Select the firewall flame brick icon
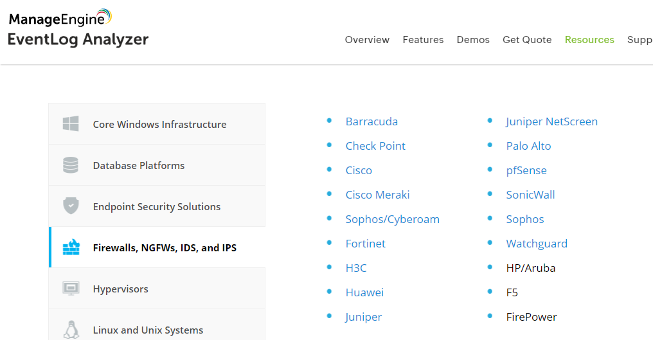This screenshot has width=653, height=340. pos(71,247)
